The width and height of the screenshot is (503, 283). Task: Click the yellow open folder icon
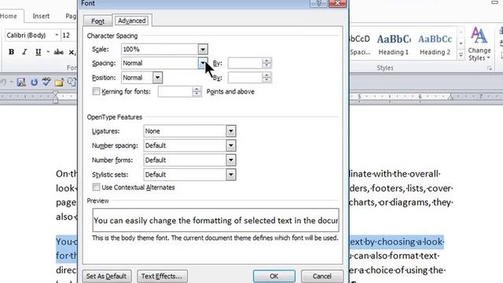[x=59, y=83]
